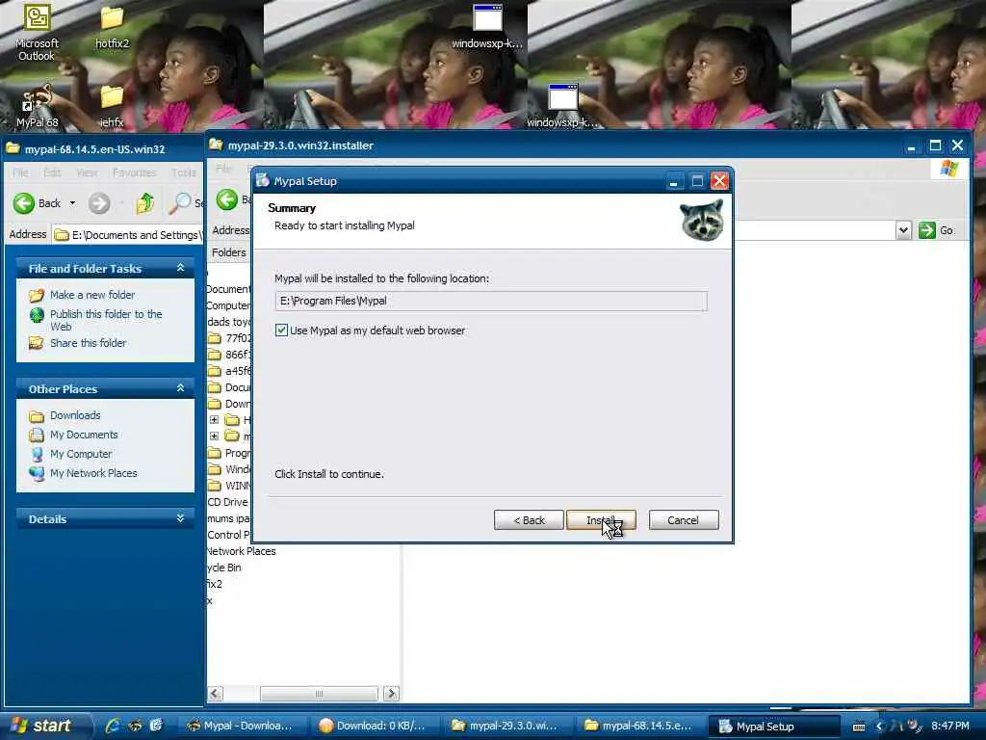
Task: Switch to mypal-68.14.5 taskbar item
Action: pyautogui.click(x=638, y=726)
